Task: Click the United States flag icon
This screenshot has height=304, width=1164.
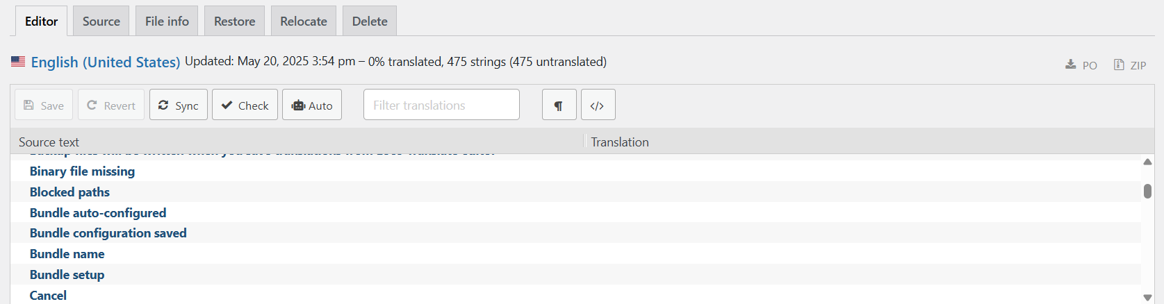Action: [18, 61]
